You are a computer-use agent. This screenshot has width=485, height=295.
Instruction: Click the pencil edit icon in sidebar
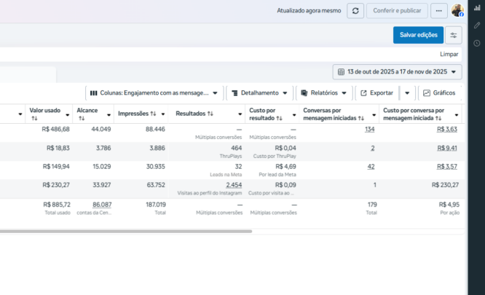[477, 25]
